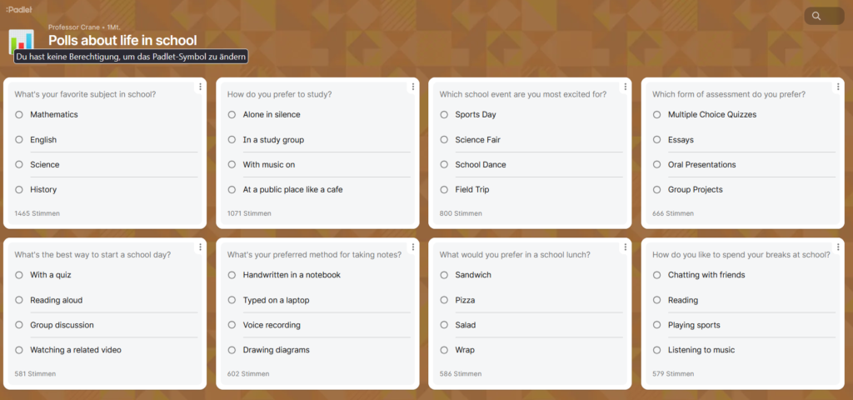Click the Professor Crane author name

(x=75, y=27)
